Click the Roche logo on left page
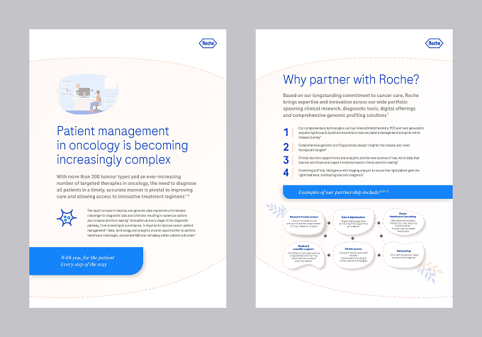Image resolution: width=482 pixels, height=337 pixels. (208, 43)
